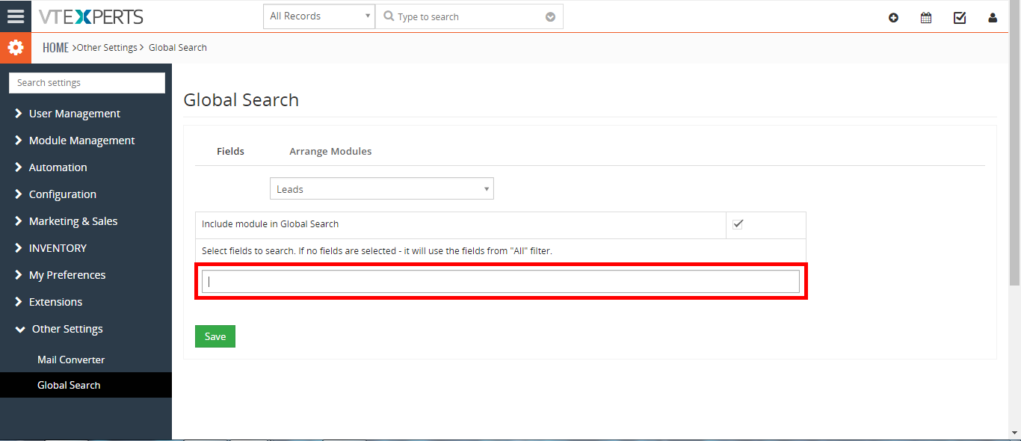Click the fields selection input box
Image resolution: width=1021 pixels, height=441 pixels.
point(501,282)
